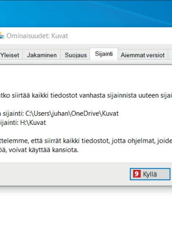Click the red number 9 step badge
This screenshot has width=172, height=234.
(x=137, y=174)
